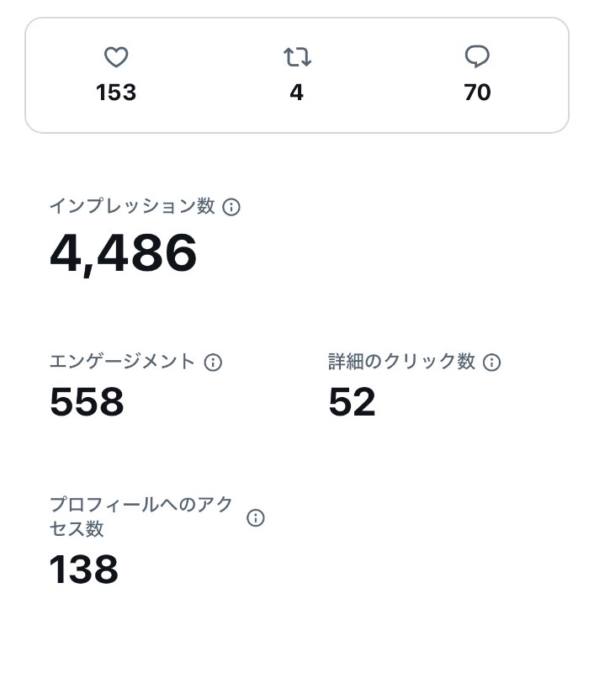The image size is (594, 673).
Task: Open info icon beside インプレッション数
Action: (x=231, y=207)
